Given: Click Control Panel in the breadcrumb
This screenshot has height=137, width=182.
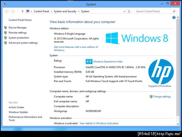Looking at the screenshot, I should click(x=42, y=11).
